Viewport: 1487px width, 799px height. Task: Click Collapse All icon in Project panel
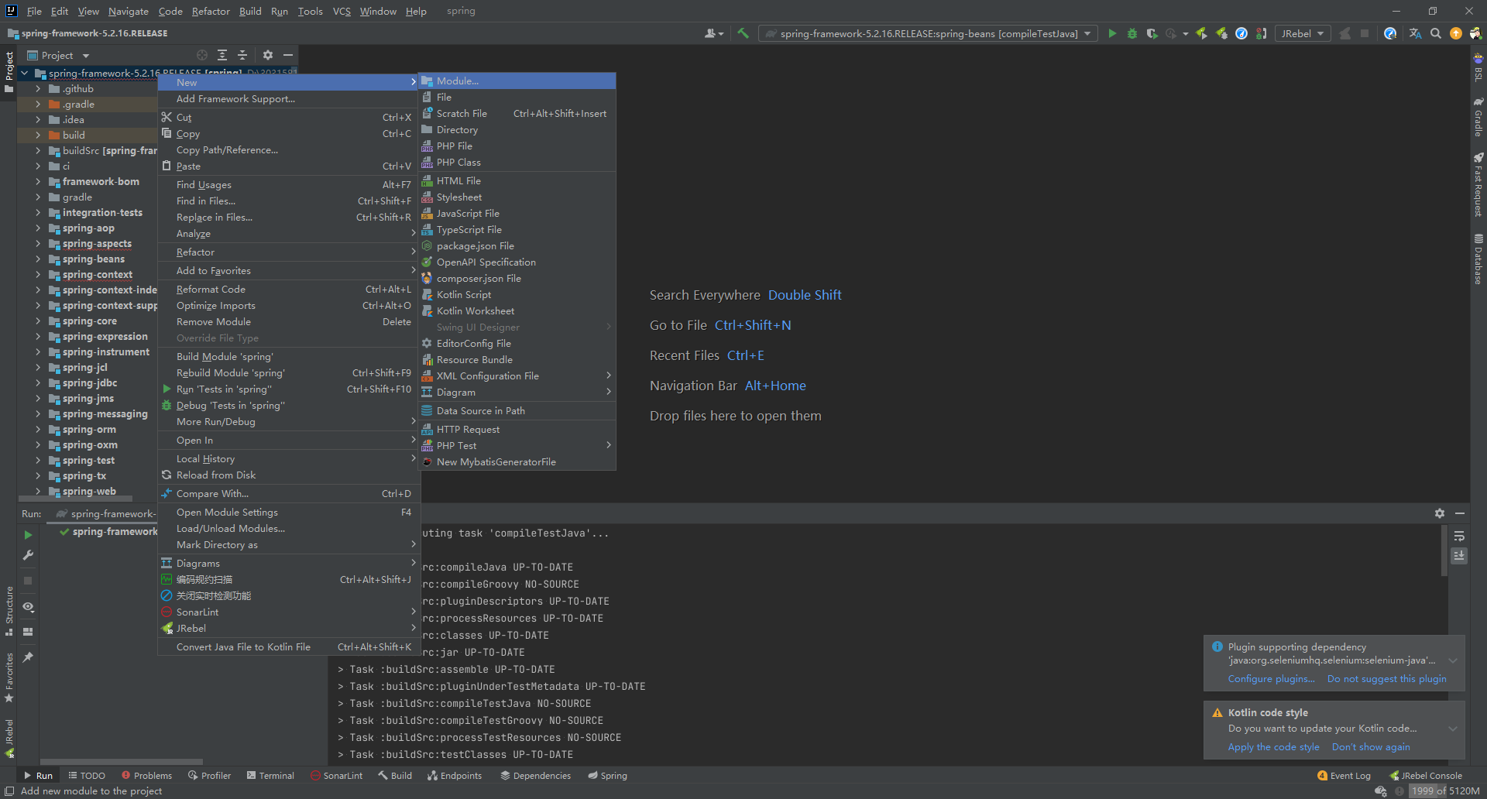coord(242,55)
